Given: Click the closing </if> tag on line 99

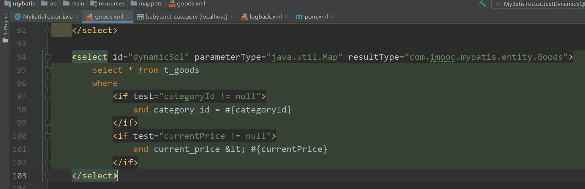Looking at the screenshot, I should click(125, 123).
